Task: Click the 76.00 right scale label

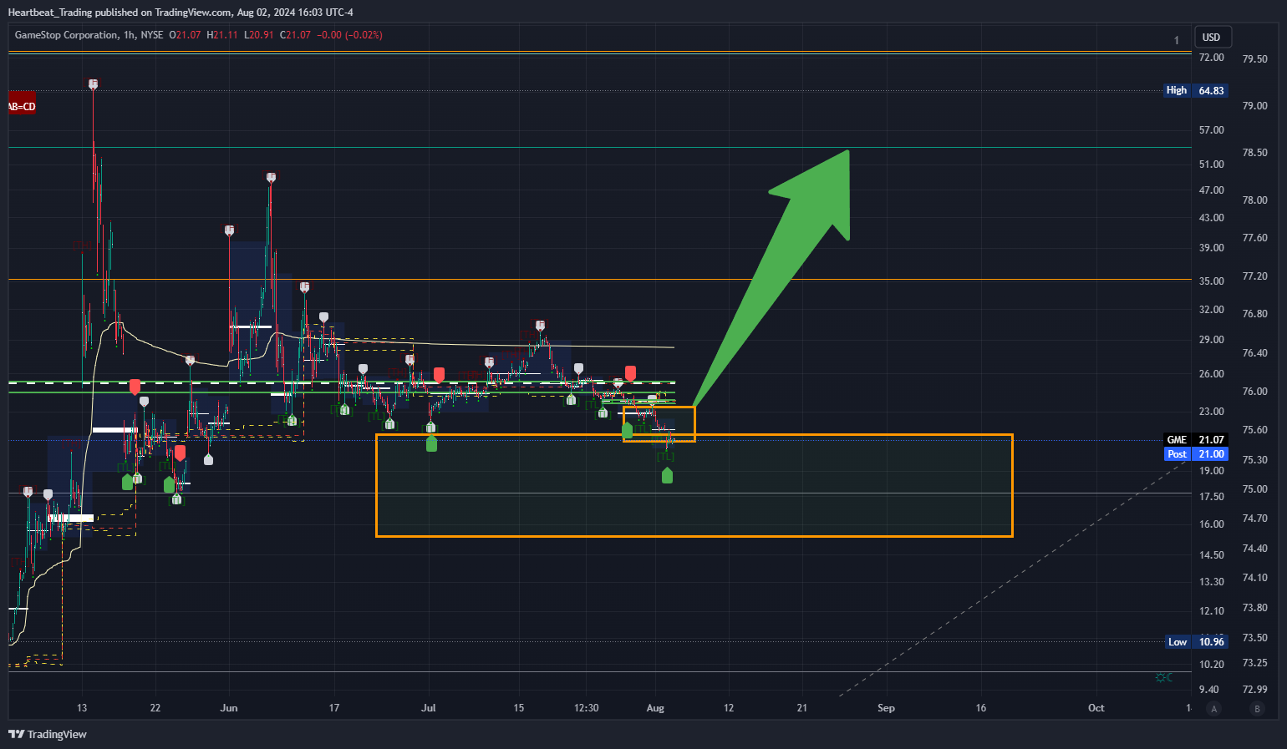Action: (1255, 392)
